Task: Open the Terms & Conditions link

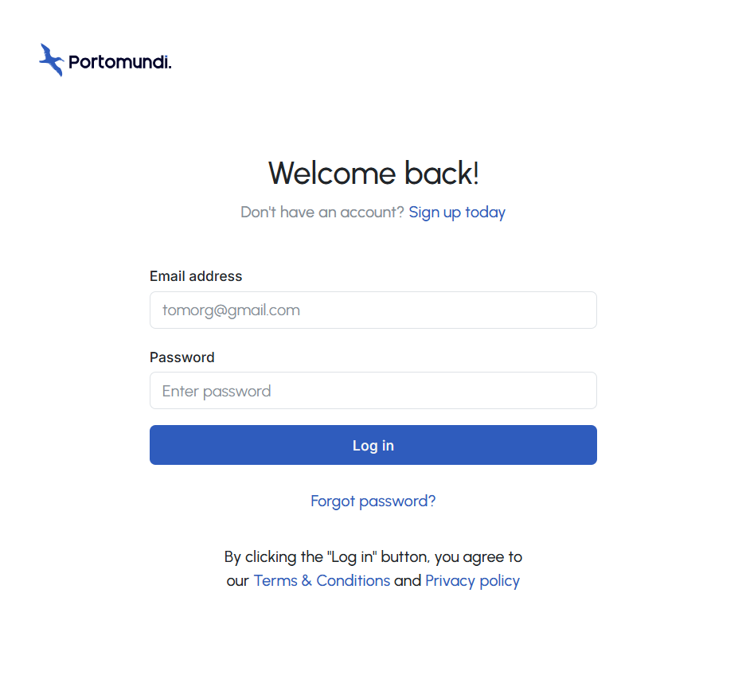Action: click(x=322, y=581)
